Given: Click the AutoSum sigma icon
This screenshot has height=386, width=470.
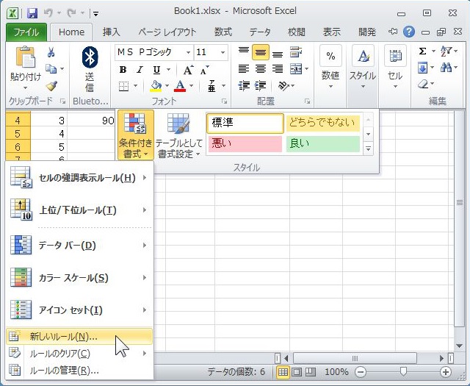Looking at the screenshot, I should 423,51.
